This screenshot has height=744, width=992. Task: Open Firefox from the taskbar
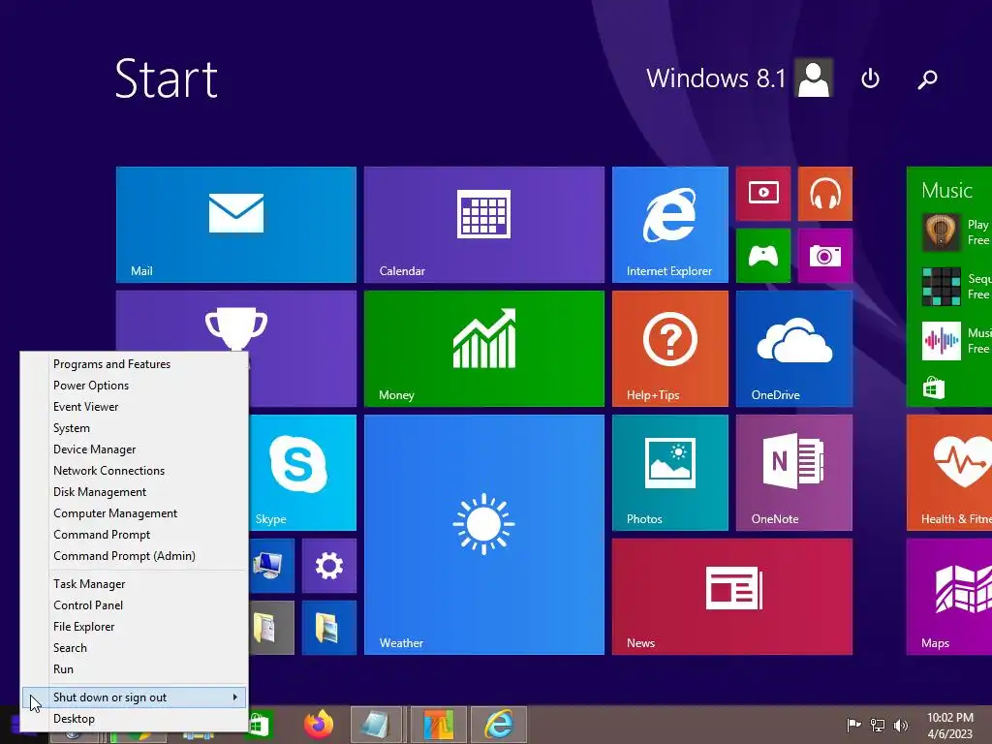click(x=319, y=725)
